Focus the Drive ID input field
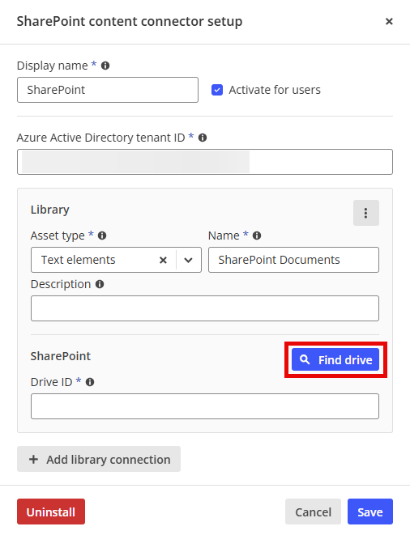 [205, 406]
